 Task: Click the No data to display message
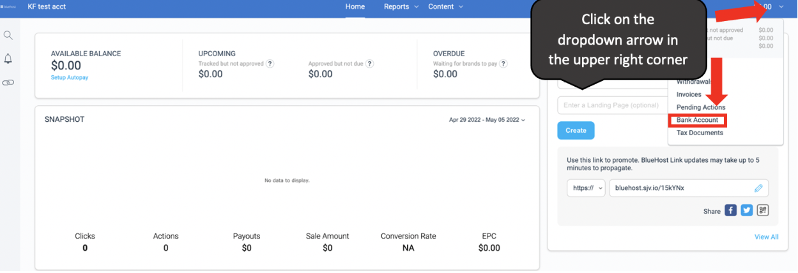(x=287, y=181)
